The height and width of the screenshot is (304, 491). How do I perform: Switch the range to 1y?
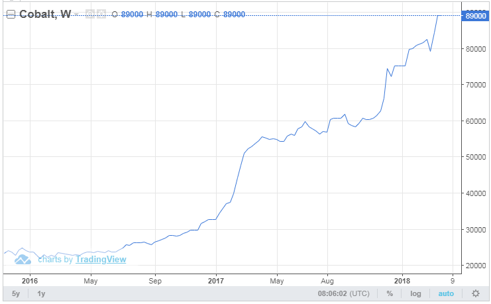(41, 293)
